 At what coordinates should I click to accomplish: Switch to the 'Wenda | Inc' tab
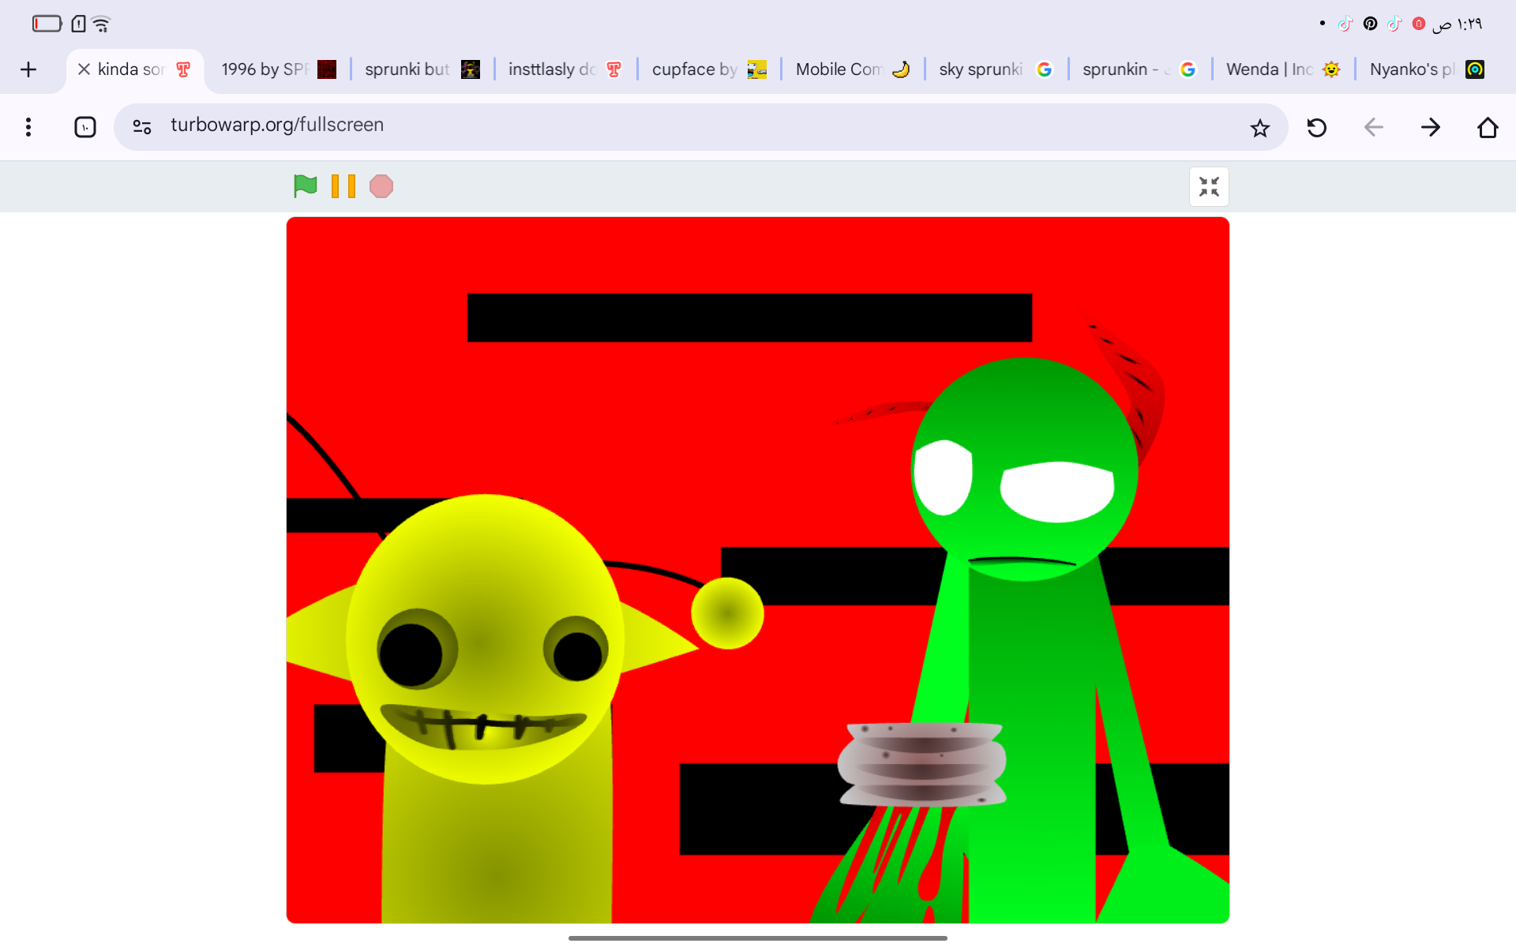point(1268,69)
